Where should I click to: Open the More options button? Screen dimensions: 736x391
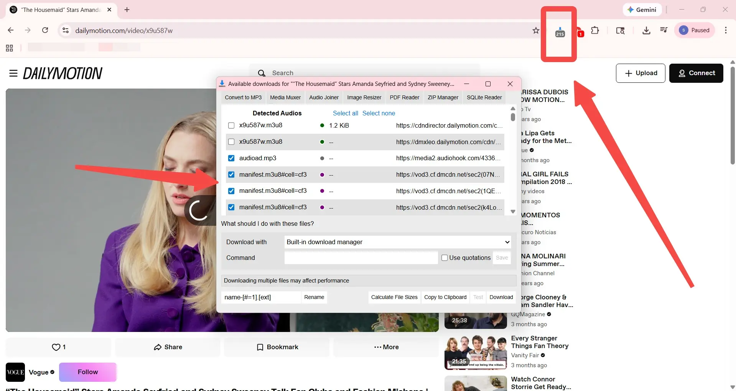tap(386, 347)
